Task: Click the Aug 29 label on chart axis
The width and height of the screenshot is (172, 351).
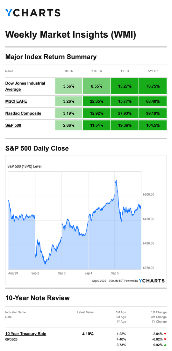Action: tap(12, 273)
